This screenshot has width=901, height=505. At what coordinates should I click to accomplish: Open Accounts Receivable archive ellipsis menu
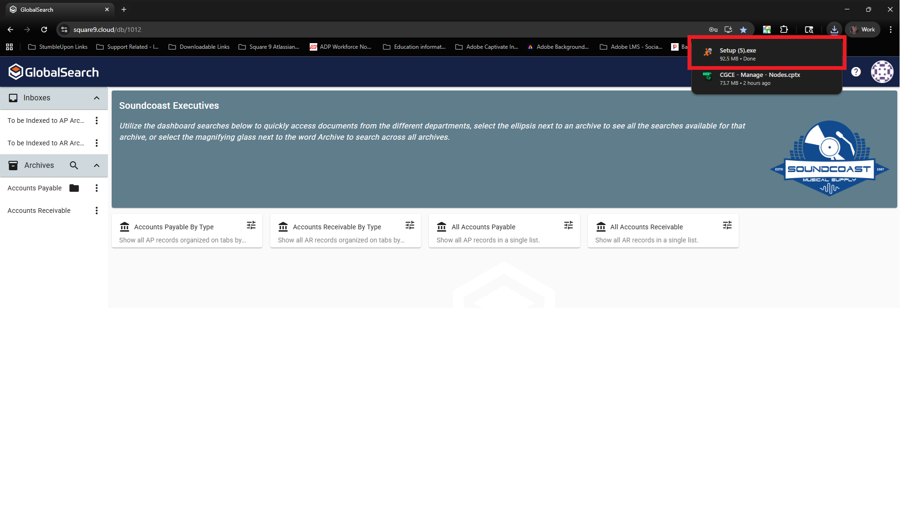[x=97, y=211]
